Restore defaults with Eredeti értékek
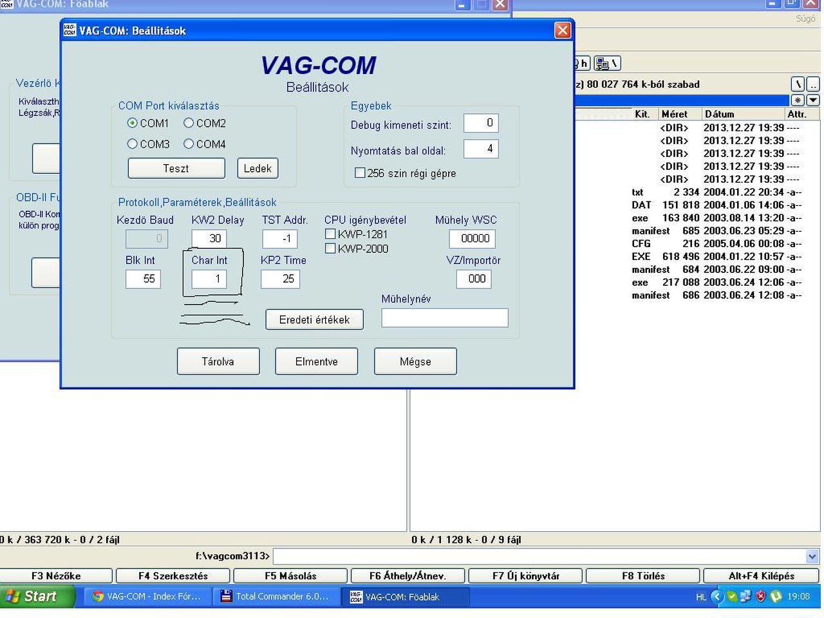The height and width of the screenshot is (618, 824). [315, 319]
